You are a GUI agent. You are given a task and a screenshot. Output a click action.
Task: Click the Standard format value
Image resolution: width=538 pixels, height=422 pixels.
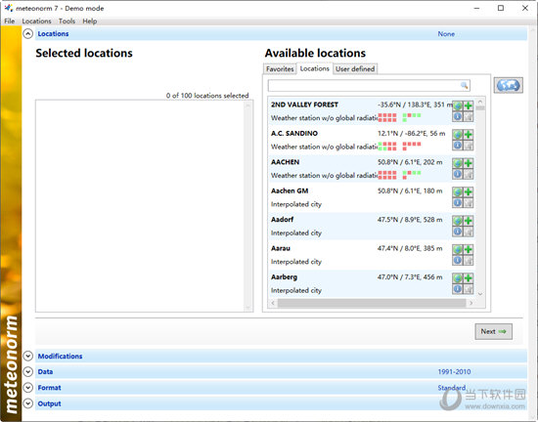coord(452,388)
